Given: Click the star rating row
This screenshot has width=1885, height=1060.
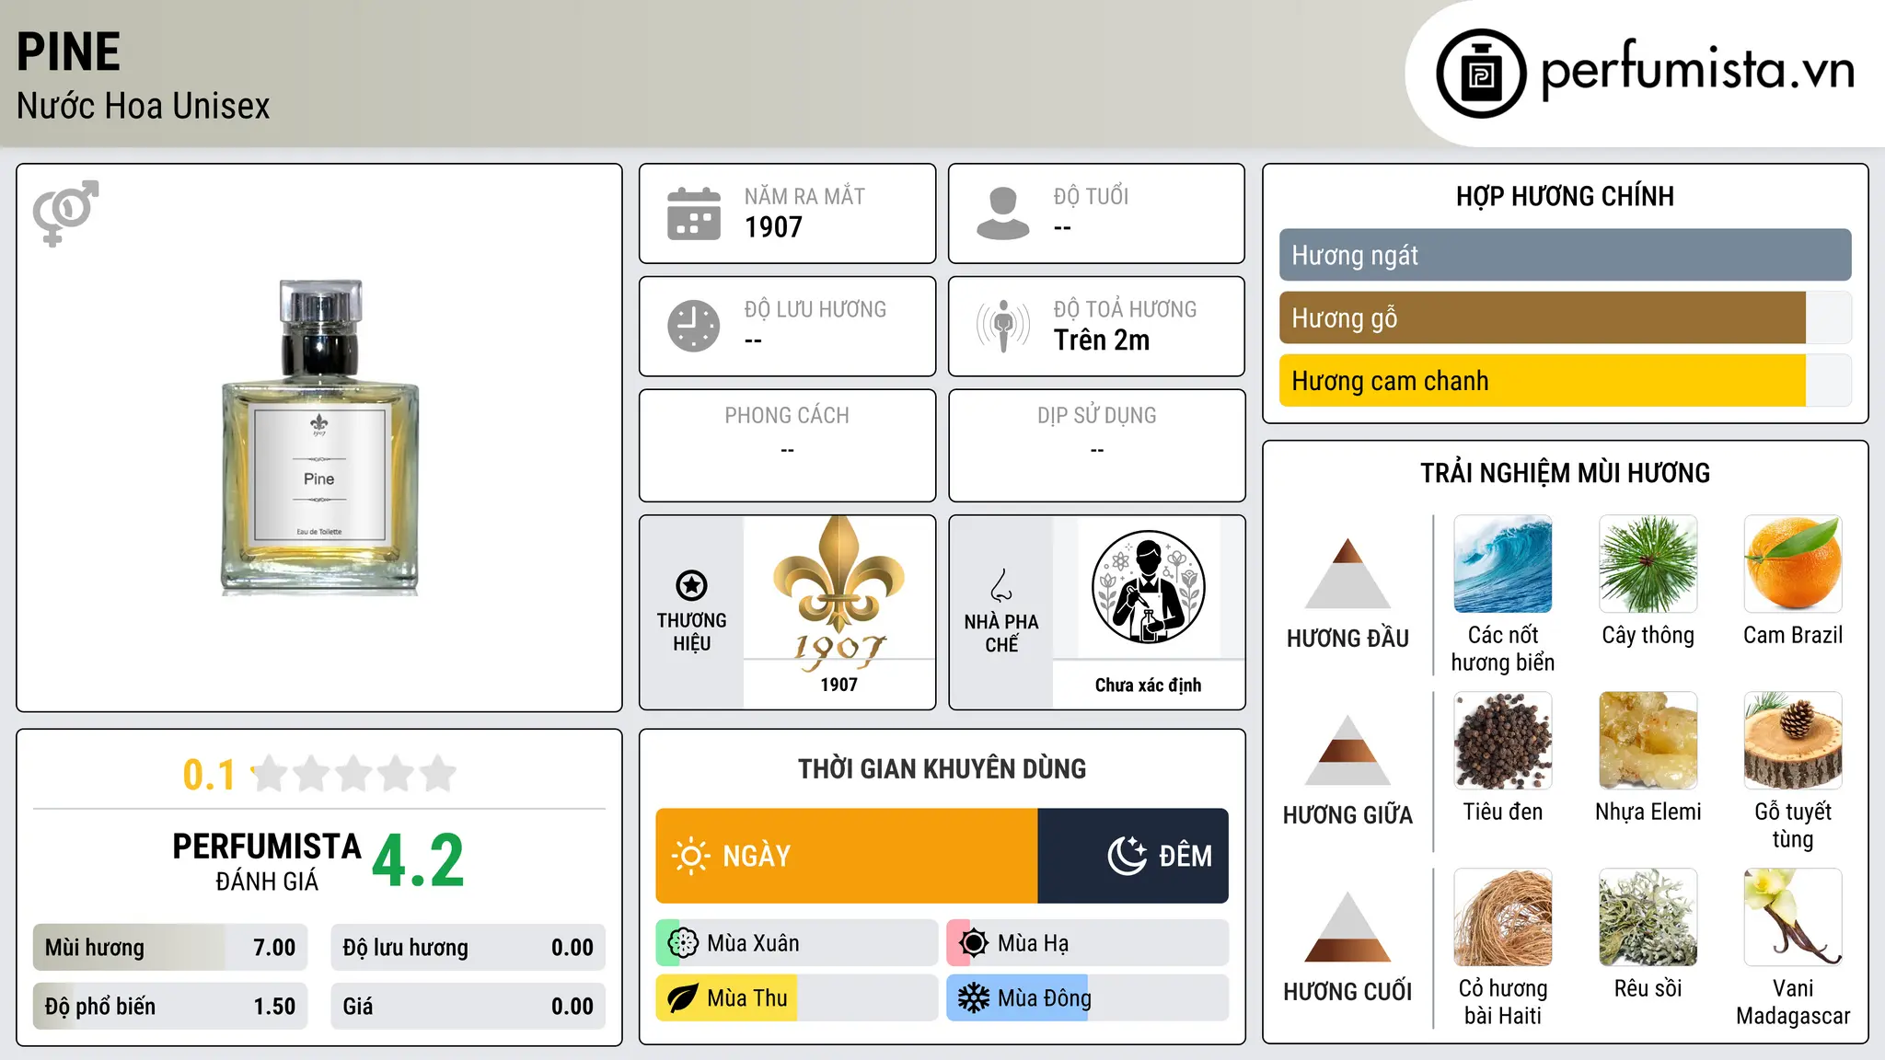Looking at the screenshot, I should [x=353, y=774].
